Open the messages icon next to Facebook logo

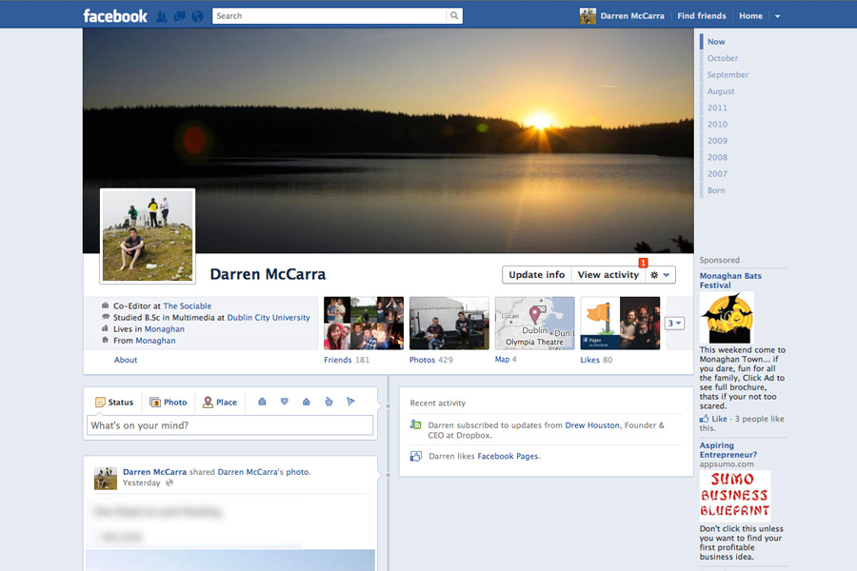pos(179,15)
